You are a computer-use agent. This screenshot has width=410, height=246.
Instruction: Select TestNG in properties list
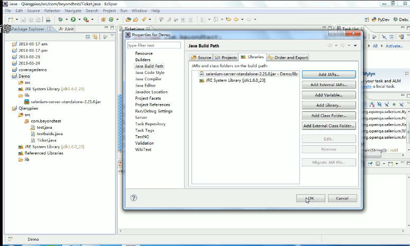(x=142, y=137)
